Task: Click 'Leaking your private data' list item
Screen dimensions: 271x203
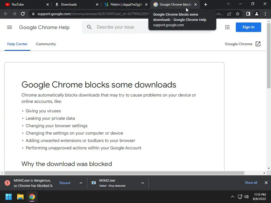Action: [x=50, y=118]
